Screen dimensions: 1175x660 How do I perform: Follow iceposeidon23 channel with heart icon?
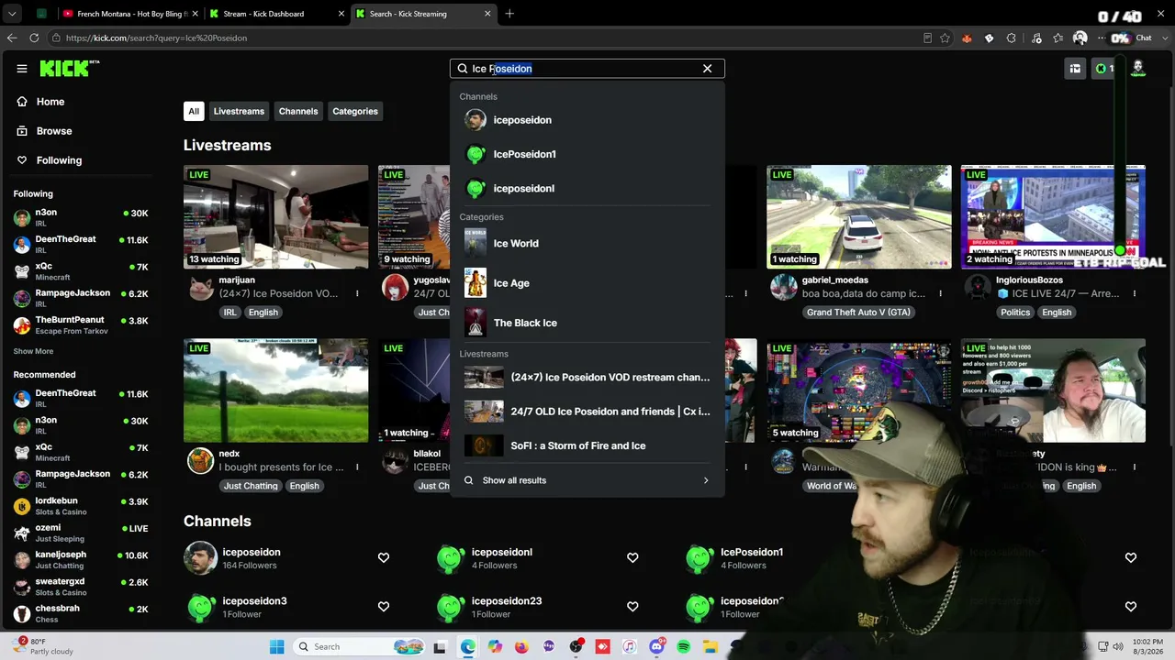[x=632, y=606]
